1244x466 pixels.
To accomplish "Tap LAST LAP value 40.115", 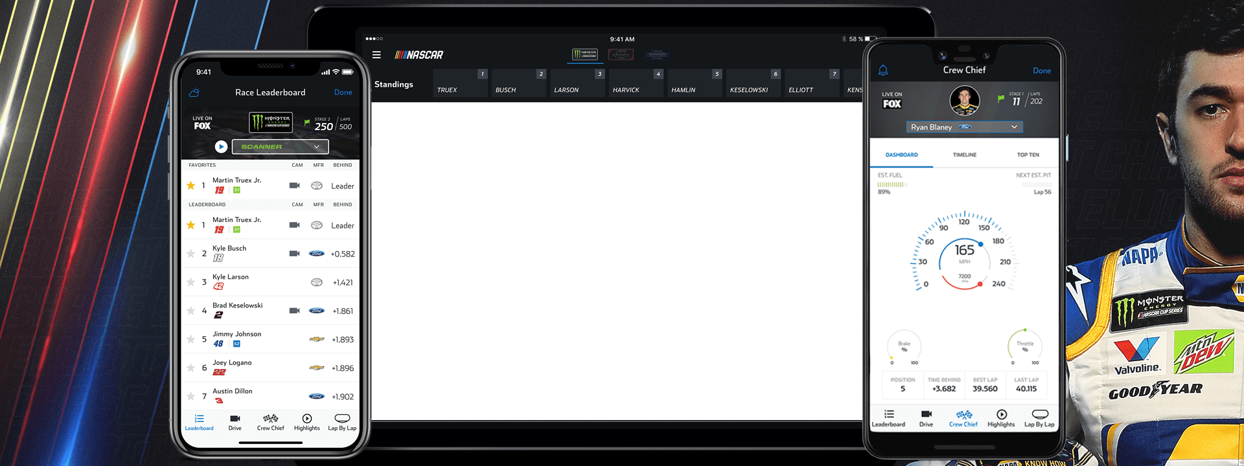I will click(1026, 389).
